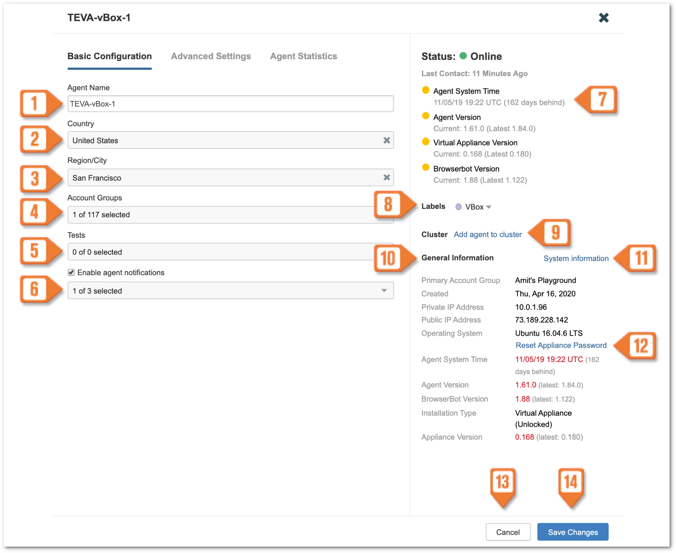676x553 pixels.
Task: Click the yellow Virtual Appliance Version status dot
Action: (x=426, y=142)
